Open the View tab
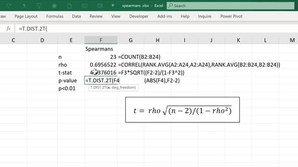 (x=116, y=17)
